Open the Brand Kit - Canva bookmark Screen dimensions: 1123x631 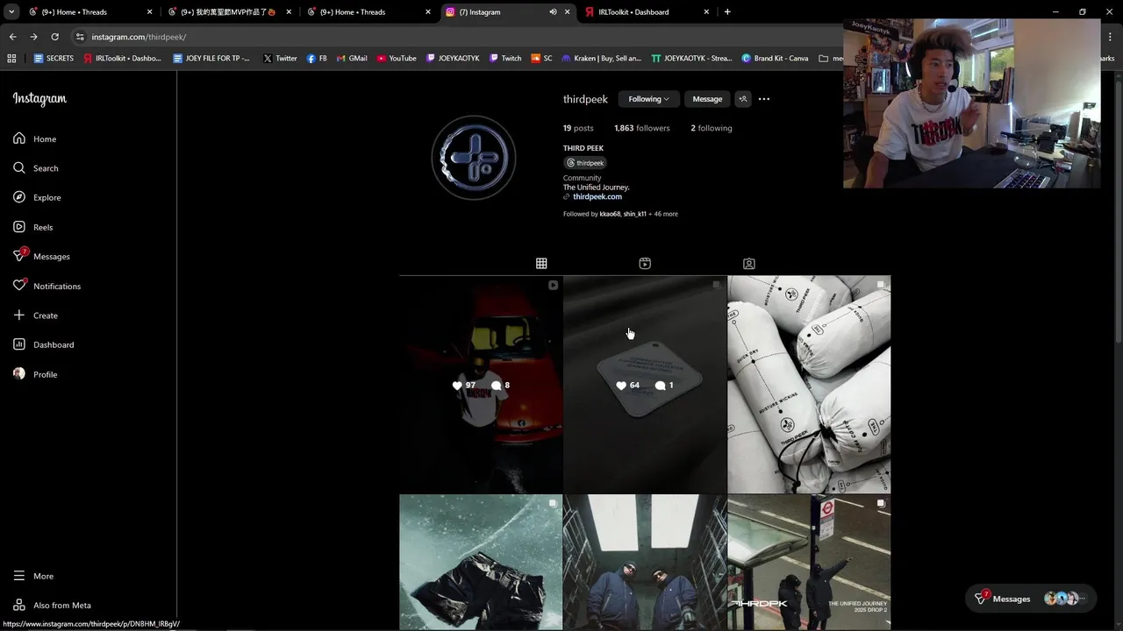pos(776,59)
